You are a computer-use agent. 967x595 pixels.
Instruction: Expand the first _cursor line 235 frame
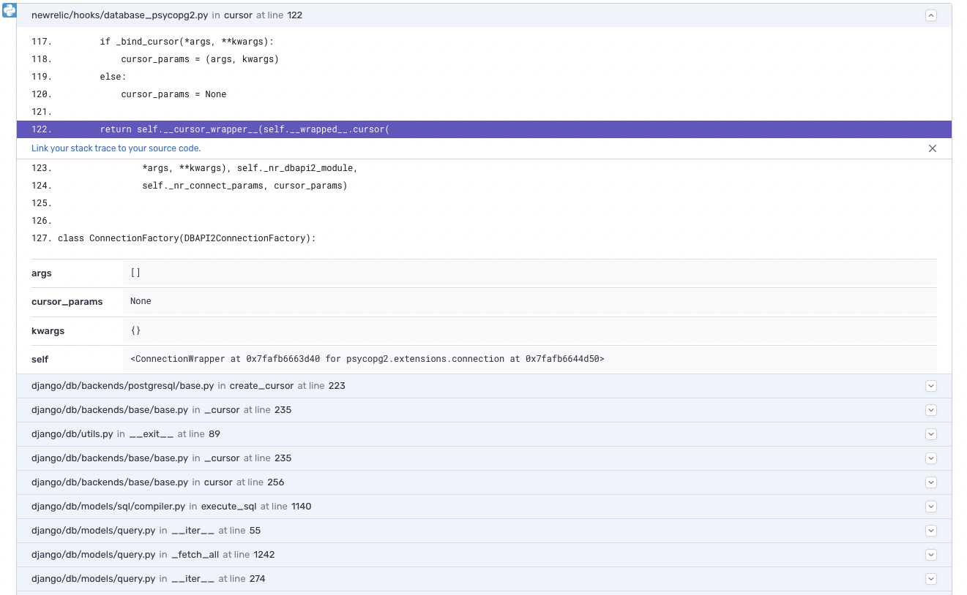[x=931, y=410]
